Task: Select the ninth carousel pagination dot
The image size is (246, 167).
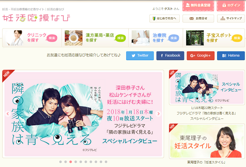Action: click(101, 162)
